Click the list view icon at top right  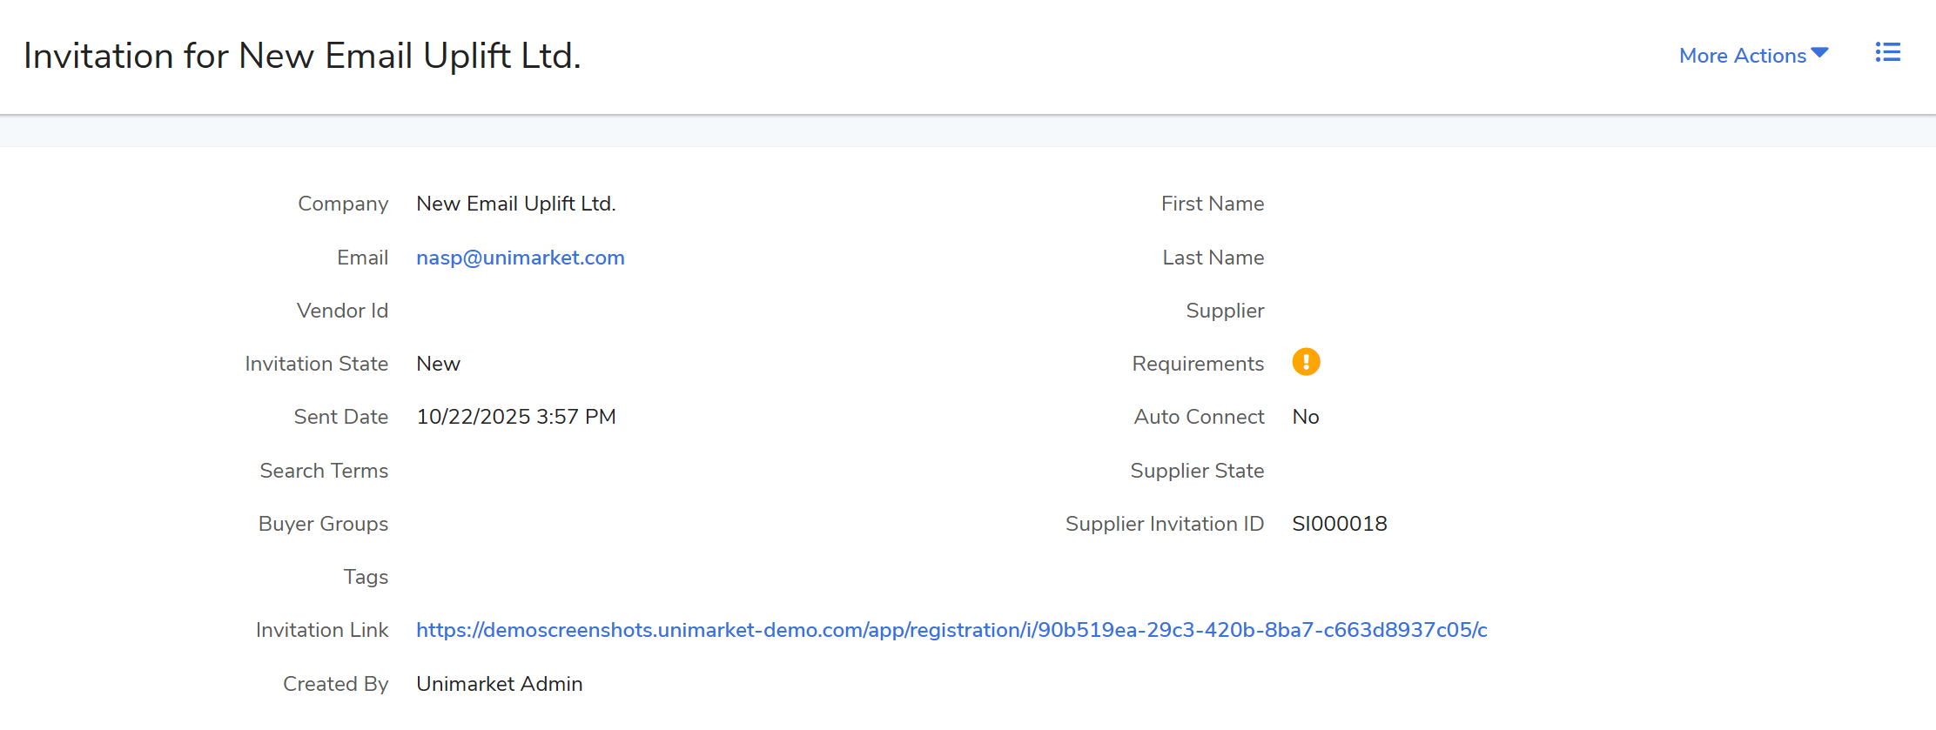pyautogui.click(x=1887, y=53)
